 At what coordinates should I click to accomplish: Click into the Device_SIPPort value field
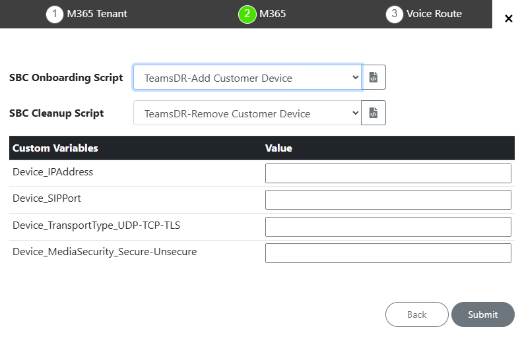coord(388,200)
